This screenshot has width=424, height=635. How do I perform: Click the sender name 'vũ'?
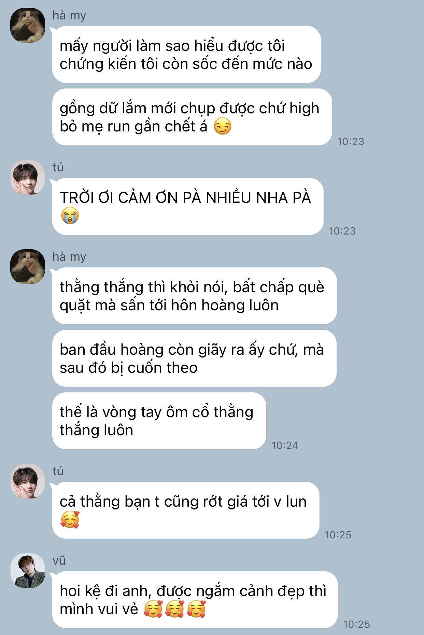click(59, 561)
